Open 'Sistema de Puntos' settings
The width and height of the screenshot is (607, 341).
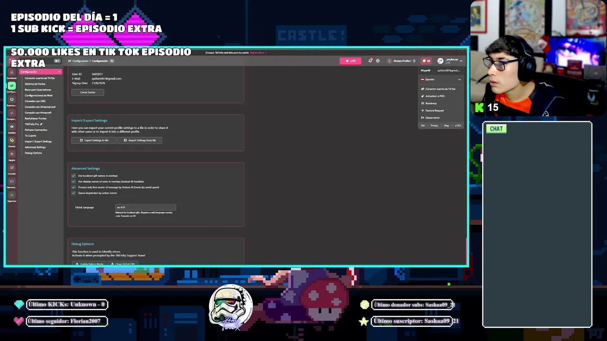[x=35, y=84]
